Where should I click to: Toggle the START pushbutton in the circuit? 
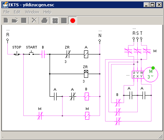tap(31, 53)
